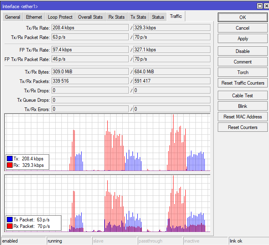Screen dimensions: 269x245
Task: Click the FP Rx Rate field 327.1 kbps
Action: coord(172,50)
